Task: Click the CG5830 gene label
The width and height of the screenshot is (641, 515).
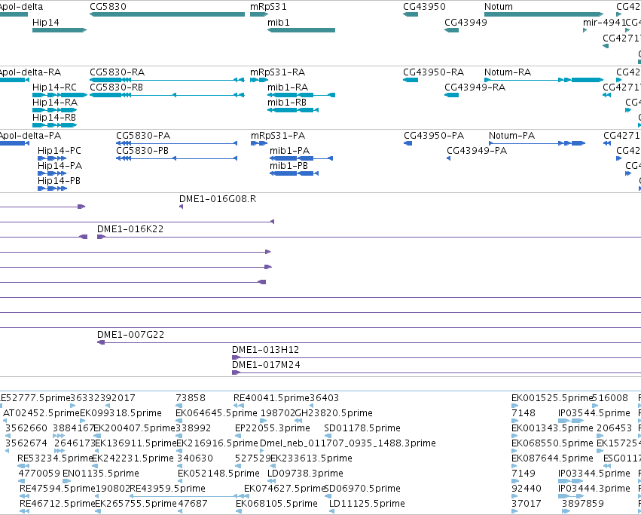Action: tap(108, 7)
